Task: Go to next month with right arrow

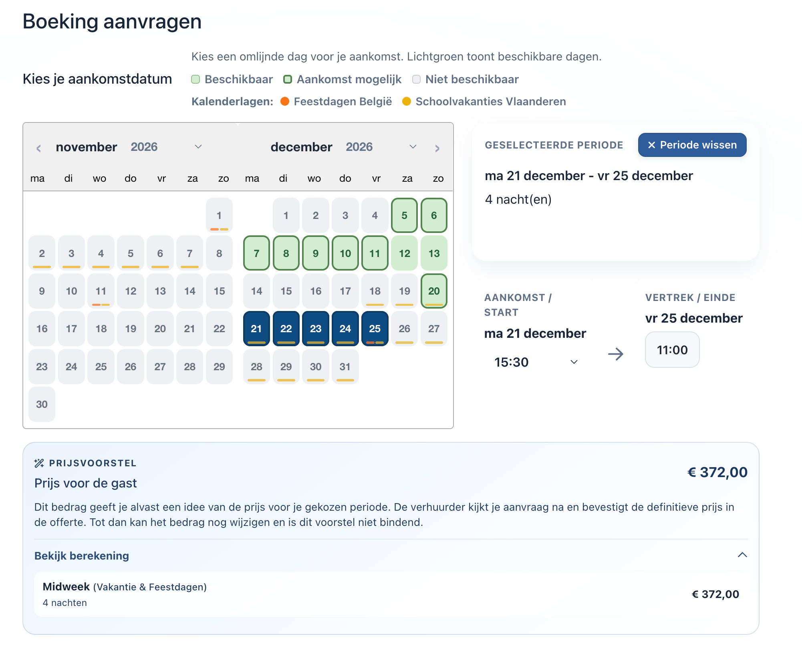Action: tap(437, 148)
